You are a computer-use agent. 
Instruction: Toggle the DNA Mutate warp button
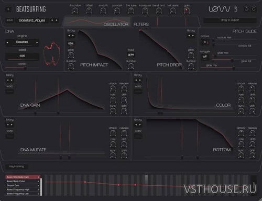pos(10,136)
